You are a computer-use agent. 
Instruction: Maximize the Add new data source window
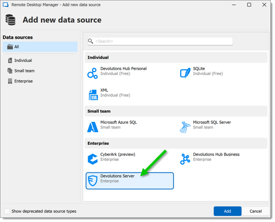(249, 5)
